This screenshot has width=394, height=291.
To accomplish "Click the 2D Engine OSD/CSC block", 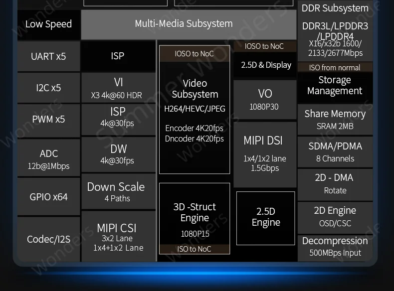I will [x=335, y=217].
